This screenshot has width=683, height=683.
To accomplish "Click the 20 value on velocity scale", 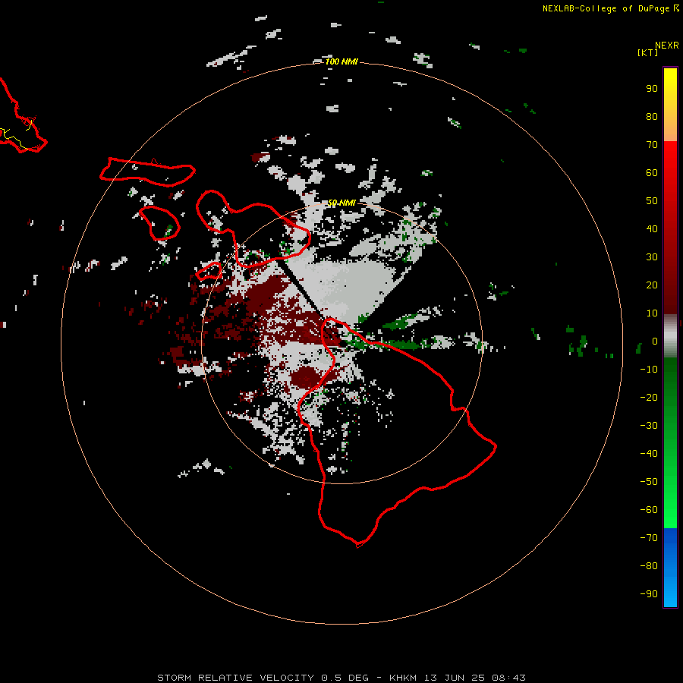I will coord(652,285).
